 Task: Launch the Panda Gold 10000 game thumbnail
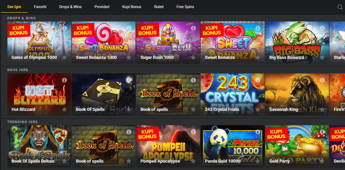[x=232, y=146]
